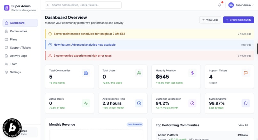Click the Total Users people icon
The image size is (258, 140).
139,73
